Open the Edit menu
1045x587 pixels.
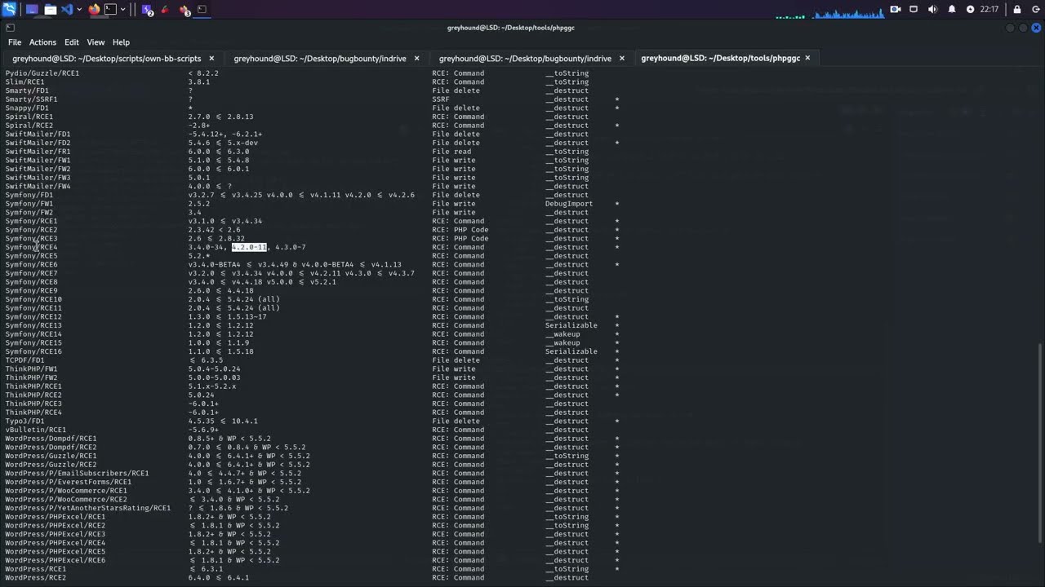(x=72, y=42)
